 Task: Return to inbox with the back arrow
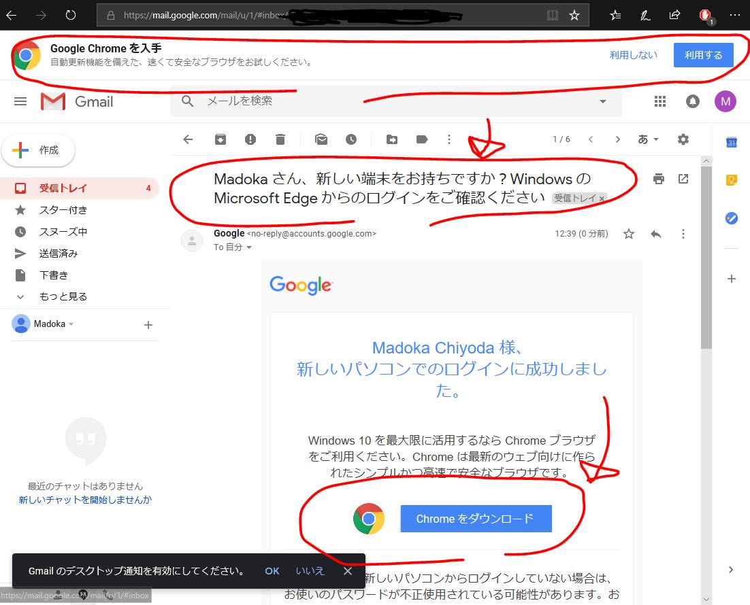[x=188, y=139]
